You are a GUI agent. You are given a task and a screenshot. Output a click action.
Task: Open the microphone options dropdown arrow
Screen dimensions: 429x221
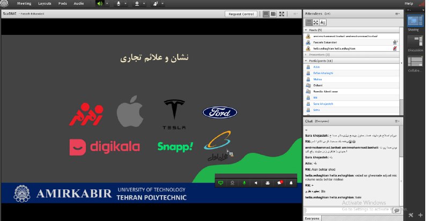[x=125, y=4]
